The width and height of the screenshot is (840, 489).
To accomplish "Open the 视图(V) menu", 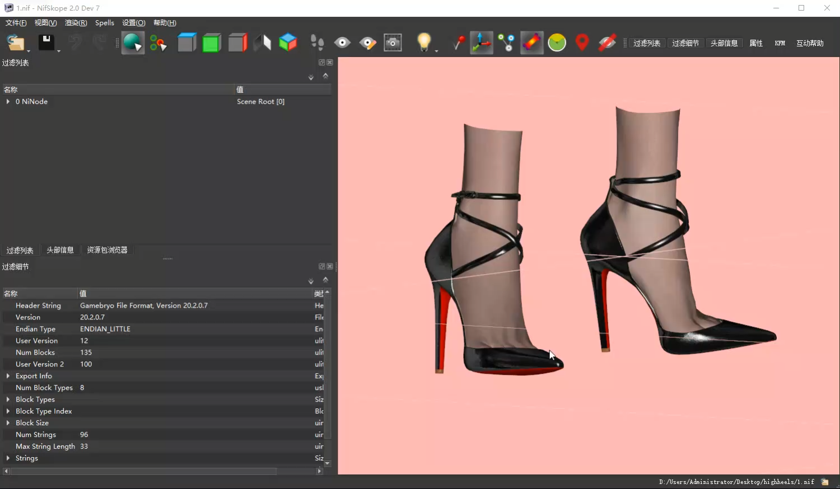I will coord(45,23).
